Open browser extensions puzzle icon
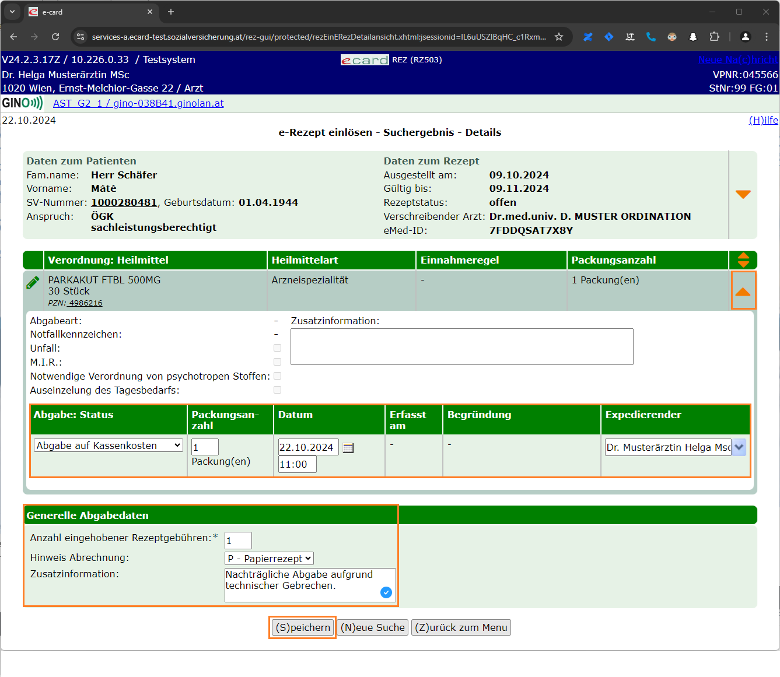The height and width of the screenshot is (677, 780). [x=714, y=37]
